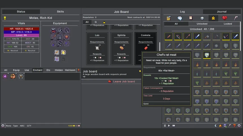Click the orange help question mark in inventory

point(79,70)
